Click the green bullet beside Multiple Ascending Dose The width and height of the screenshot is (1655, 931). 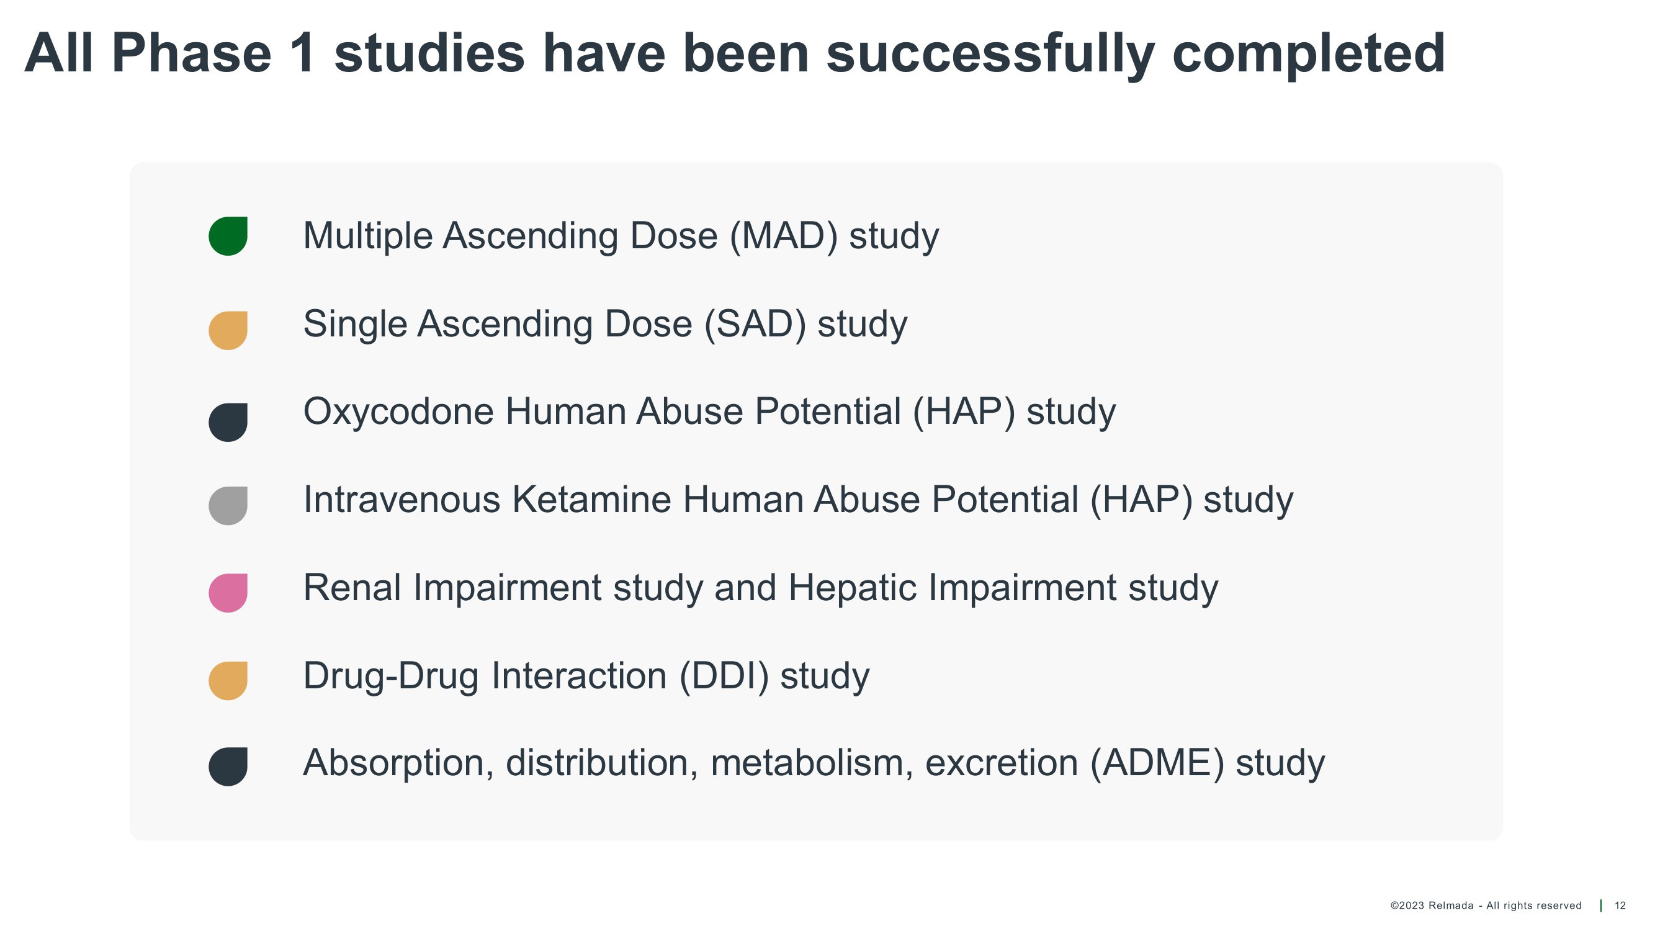pos(228,236)
